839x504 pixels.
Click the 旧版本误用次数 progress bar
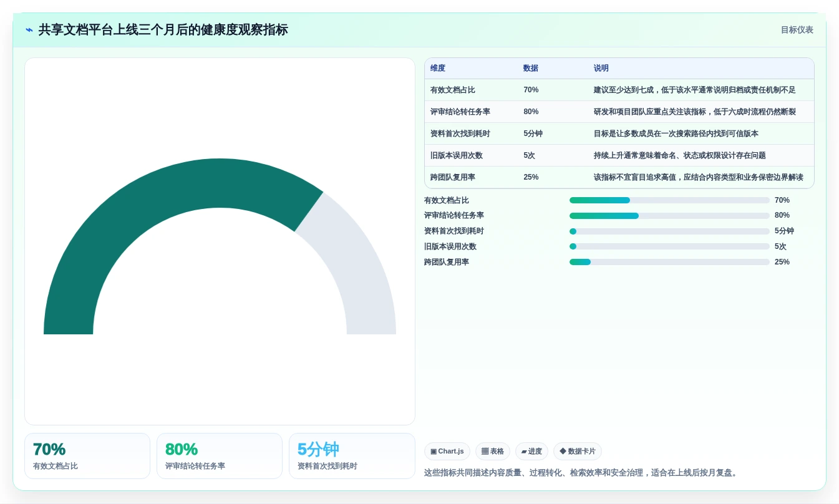pyautogui.click(x=669, y=246)
